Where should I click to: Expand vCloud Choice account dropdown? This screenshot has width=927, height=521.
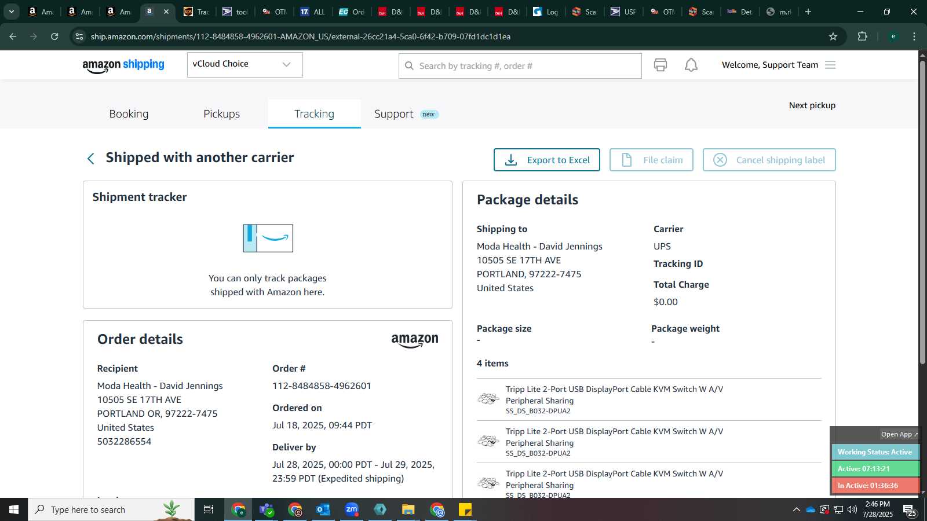244,64
